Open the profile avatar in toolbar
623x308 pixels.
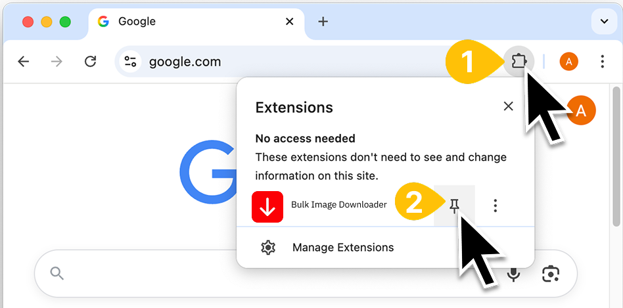[x=568, y=62]
